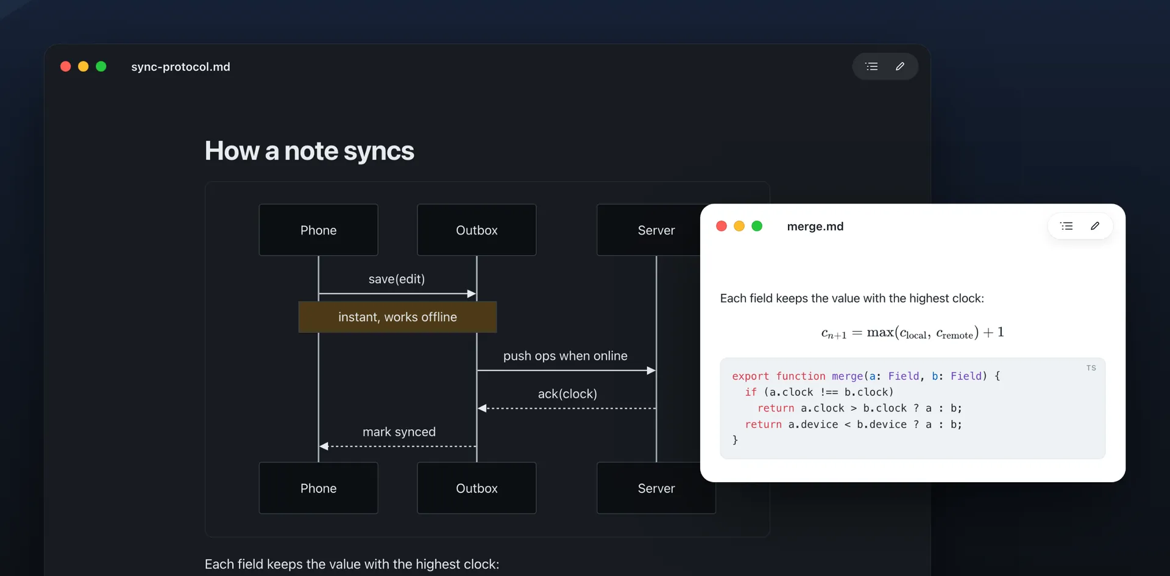This screenshot has height=576, width=1170.
Task: Click the 'instant, works offline' note box
Action: click(397, 317)
